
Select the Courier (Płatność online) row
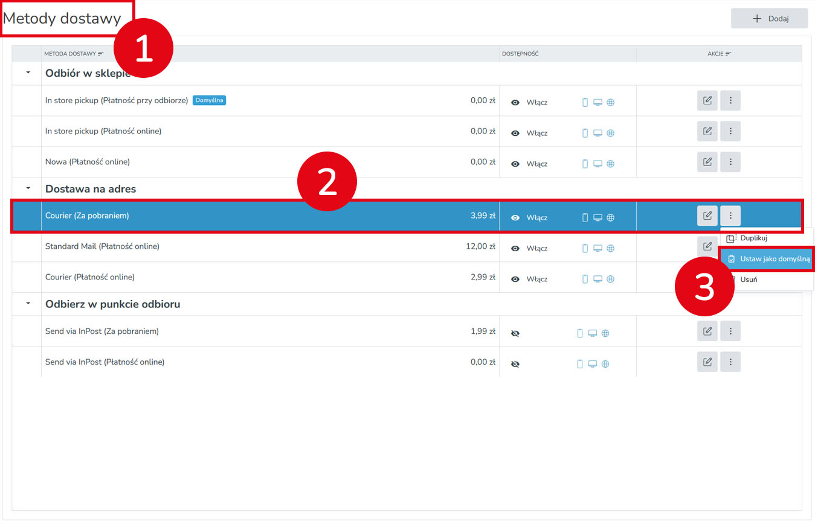pyautogui.click(x=242, y=277)
